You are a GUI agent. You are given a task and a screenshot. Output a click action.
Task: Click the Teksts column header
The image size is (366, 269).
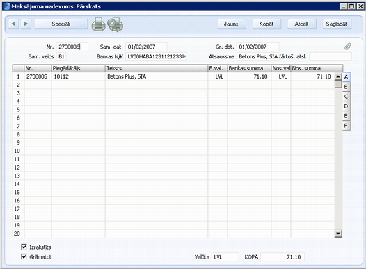pyautogui.click(x=157, y=68)
